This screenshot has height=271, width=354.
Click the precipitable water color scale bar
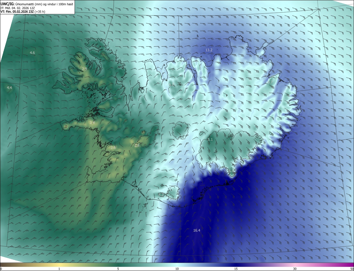177,265
